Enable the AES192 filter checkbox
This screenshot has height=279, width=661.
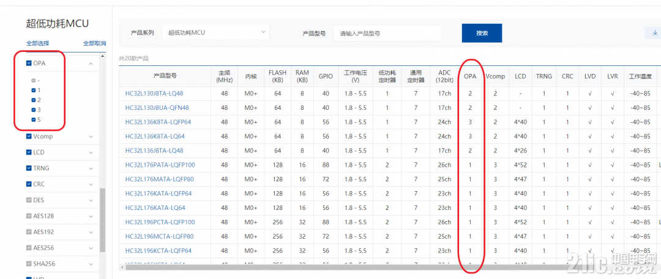pos(29,232)
